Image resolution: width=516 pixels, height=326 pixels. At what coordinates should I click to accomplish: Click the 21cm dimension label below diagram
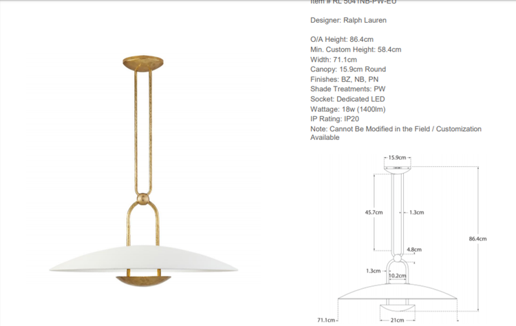[x=398, y=320]
